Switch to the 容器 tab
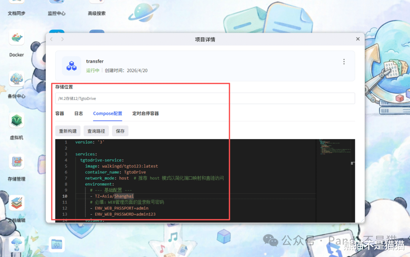Image resolution: width=410 pixels, height=257 pixels. pyautogui.click(x=60, y=113)
